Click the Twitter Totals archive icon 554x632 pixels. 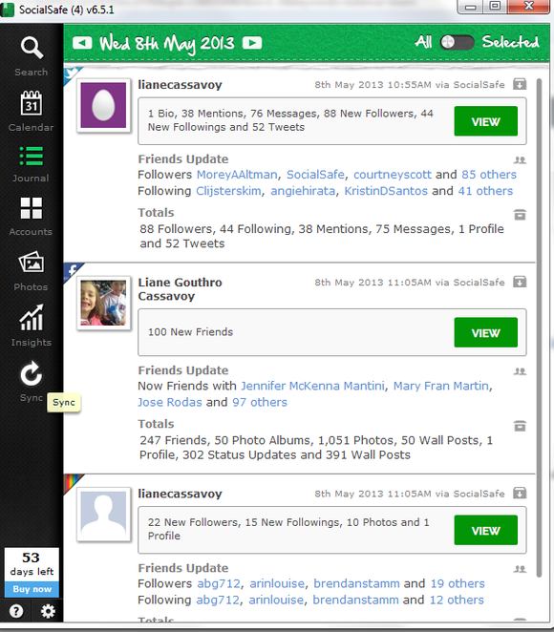[520, 215]
